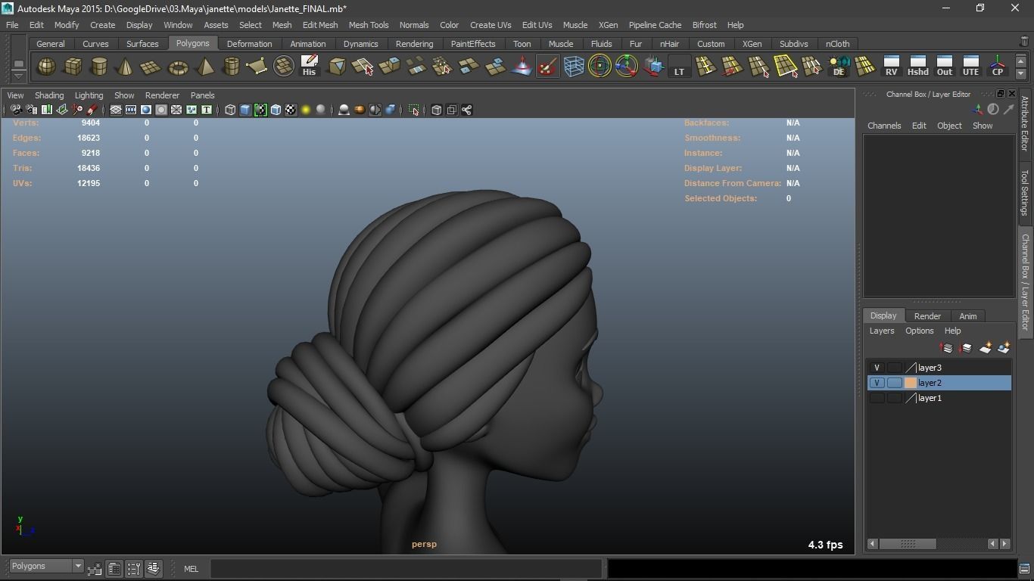This screenshot has height=581, width=1034.
Task: Create a polygon sphere from the shelf
Action: click(47, 67)
